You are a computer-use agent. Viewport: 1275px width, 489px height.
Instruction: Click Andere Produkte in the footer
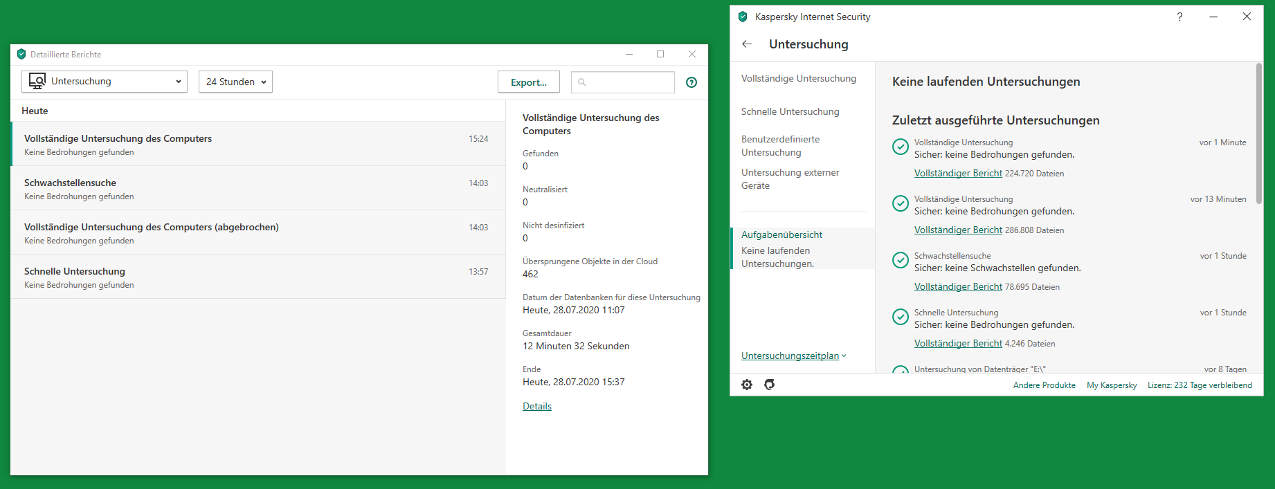pos(1045,385)
